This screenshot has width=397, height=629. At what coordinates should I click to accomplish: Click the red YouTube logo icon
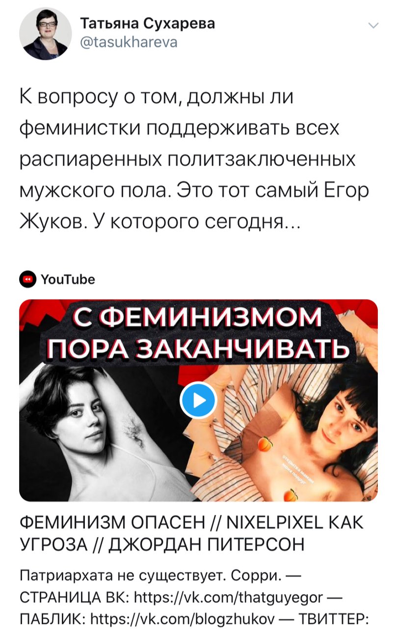(x=28, y=280)
